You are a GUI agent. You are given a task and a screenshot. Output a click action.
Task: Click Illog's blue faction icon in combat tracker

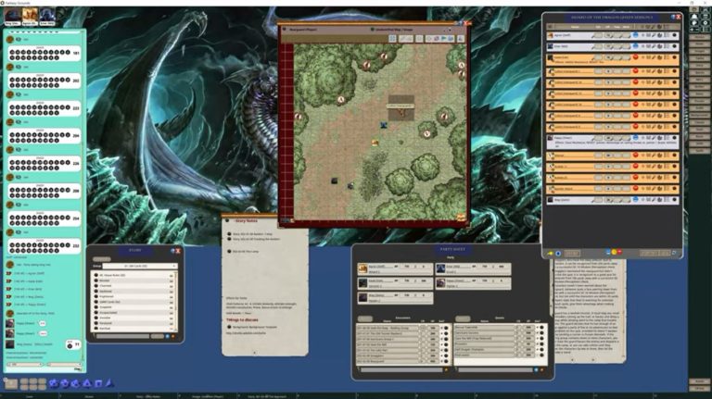point(635,200)
